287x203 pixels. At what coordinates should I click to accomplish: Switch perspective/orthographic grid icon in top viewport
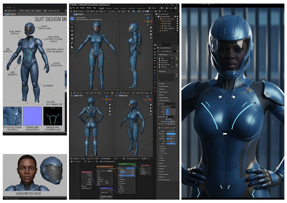click(x=151, y=38)
